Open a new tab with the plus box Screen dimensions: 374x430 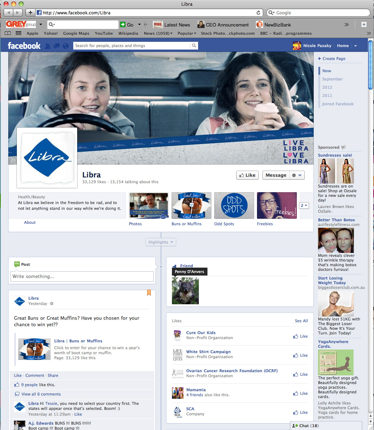tap(364, 25)
